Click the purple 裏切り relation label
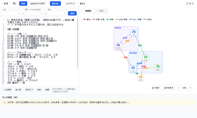The height and width of the screenshot is (118, 197). (125, 38)
